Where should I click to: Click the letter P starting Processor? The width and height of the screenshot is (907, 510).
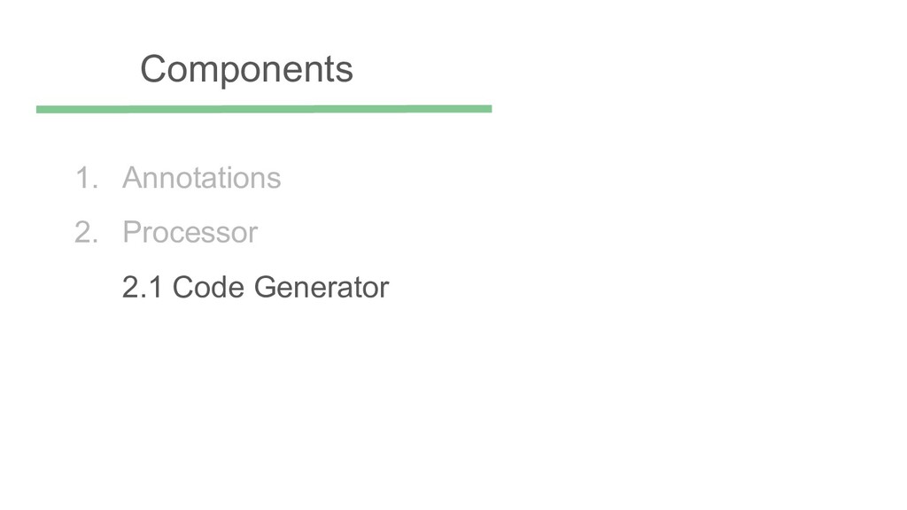click(131, 233)
